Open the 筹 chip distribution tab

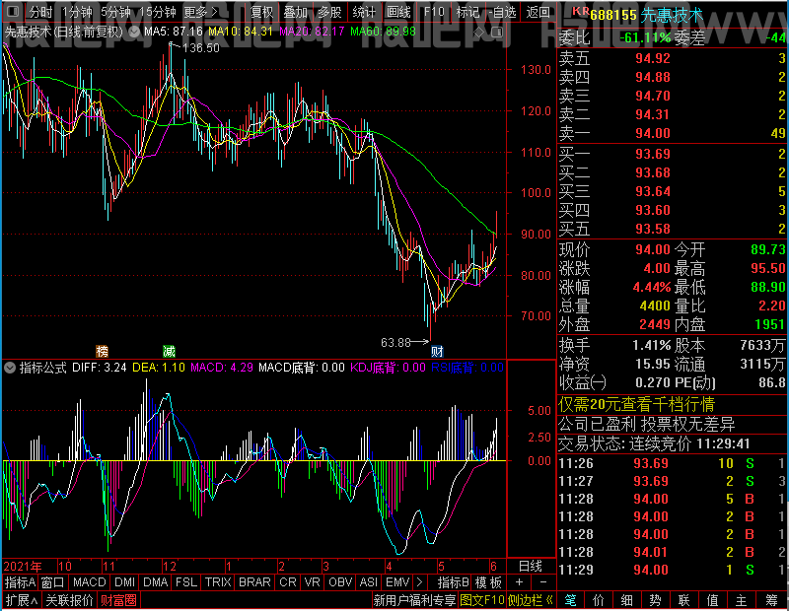pyautogui.click(x=771, y=600)
